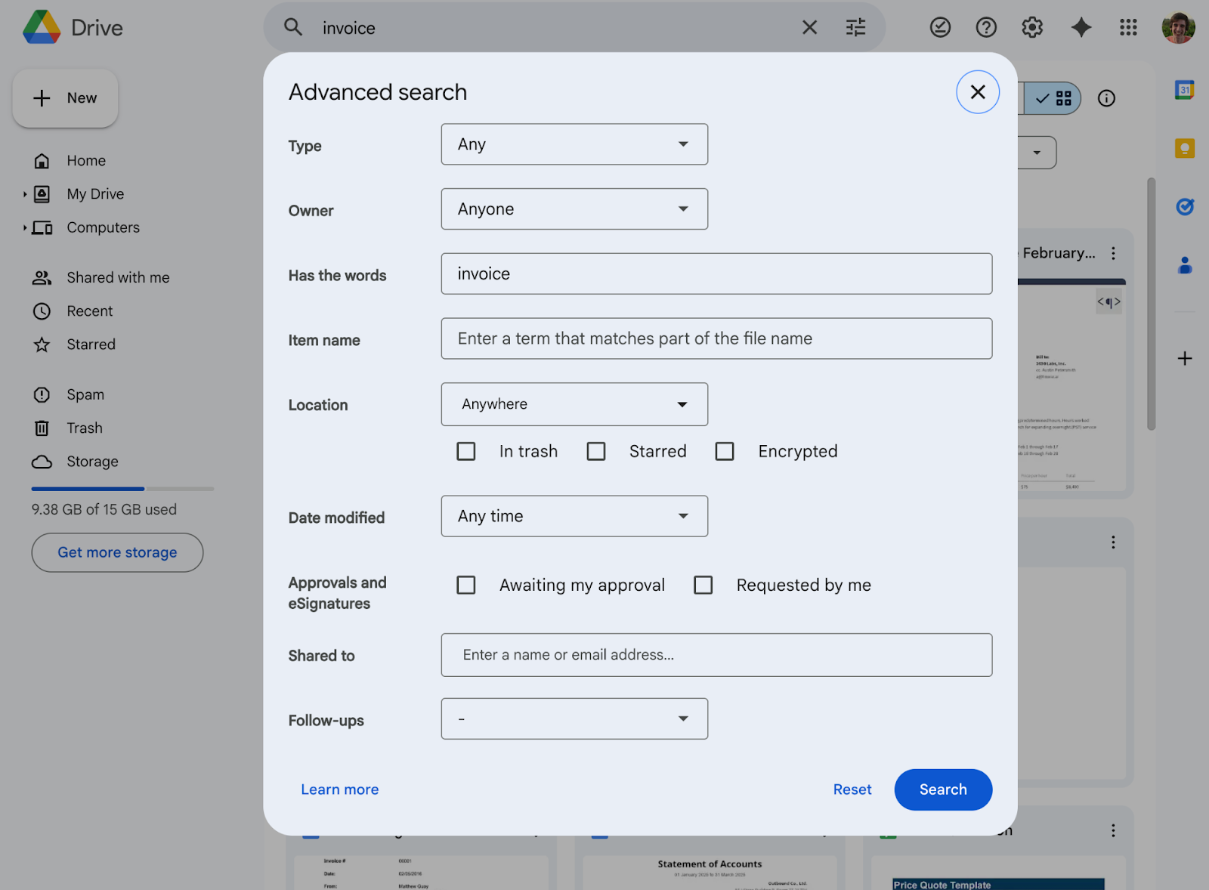The image size is (1209, 890).
Task: Open Google Calendar from the side panel
Action: click(1184, 89)
